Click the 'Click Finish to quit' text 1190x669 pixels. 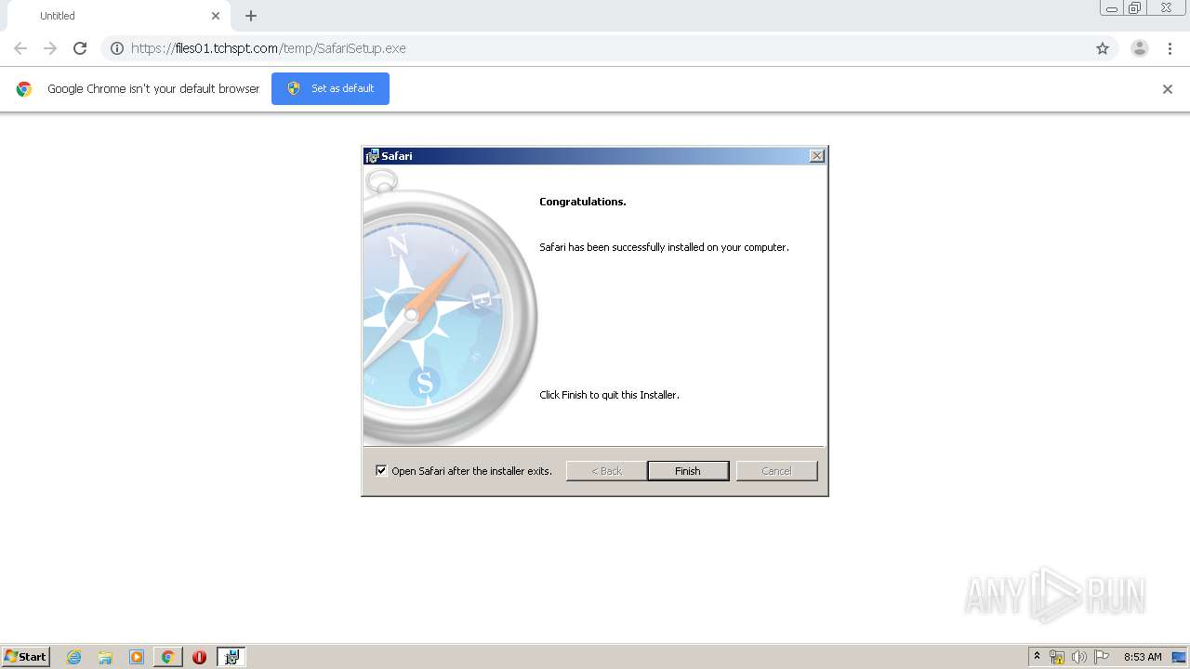(x=609, y=395)
